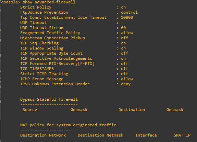Click the TCP Window Scaling label

pos(42,48)
